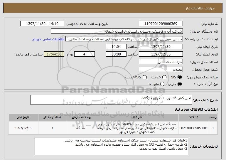Click the buyer organization name field

click(x=117, y=31)
